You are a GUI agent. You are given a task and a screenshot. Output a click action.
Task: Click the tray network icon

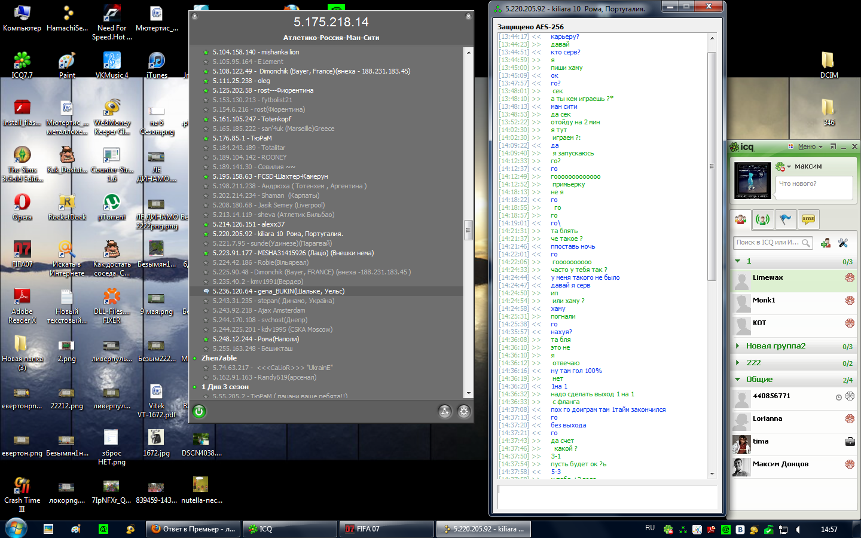coord(783,530)
